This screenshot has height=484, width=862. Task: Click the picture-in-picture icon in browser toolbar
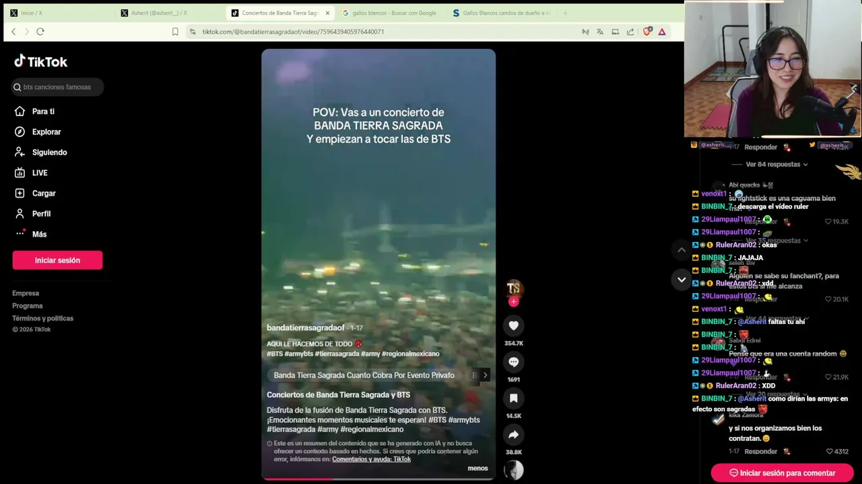click(x=616, y=32)
